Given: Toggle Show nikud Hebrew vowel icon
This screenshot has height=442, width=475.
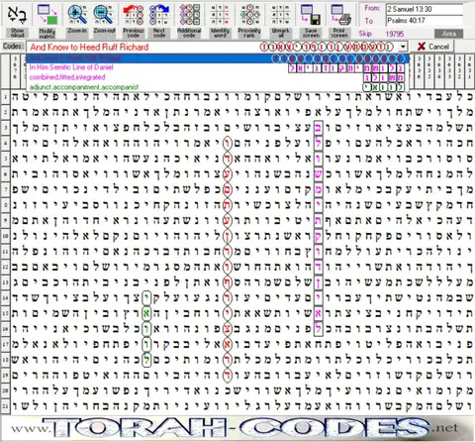Looking at the screenshot, I should (17, 14).
